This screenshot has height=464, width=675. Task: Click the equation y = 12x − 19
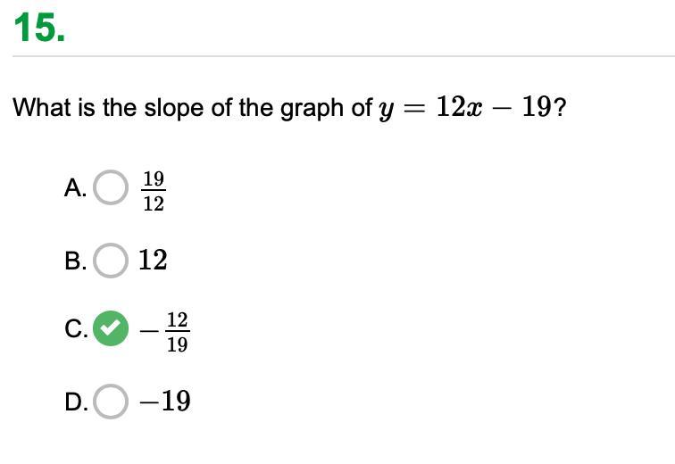click(465, 107)
